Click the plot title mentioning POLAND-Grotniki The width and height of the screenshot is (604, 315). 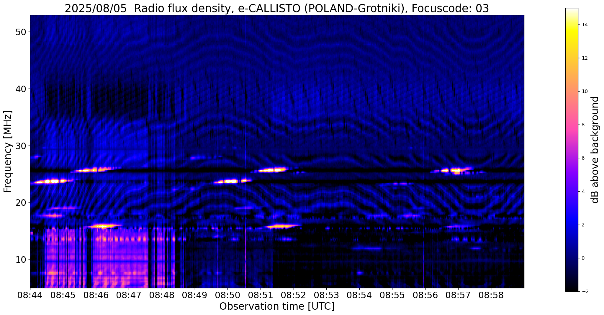click(277, 8)
